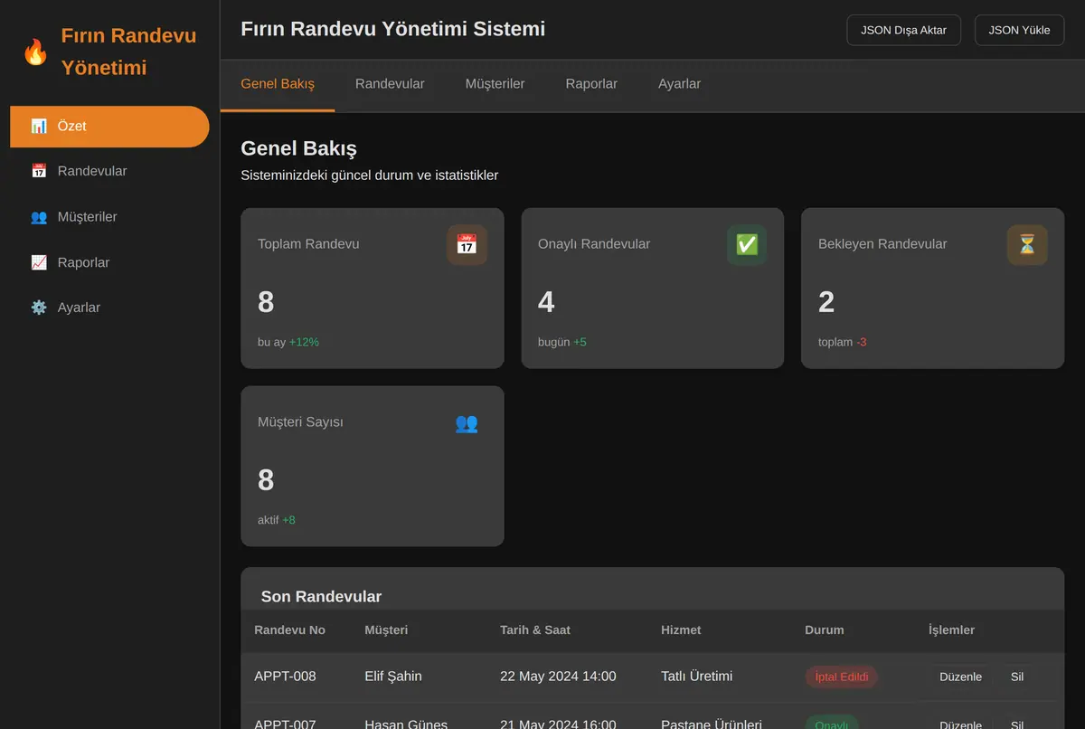Click Sil for appointment APPT-008
Viewport: 1085px width, 729px height.
(x=1017, y=677)
